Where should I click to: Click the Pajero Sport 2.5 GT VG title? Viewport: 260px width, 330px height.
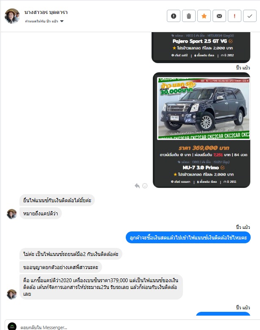(x=200, y=41)
